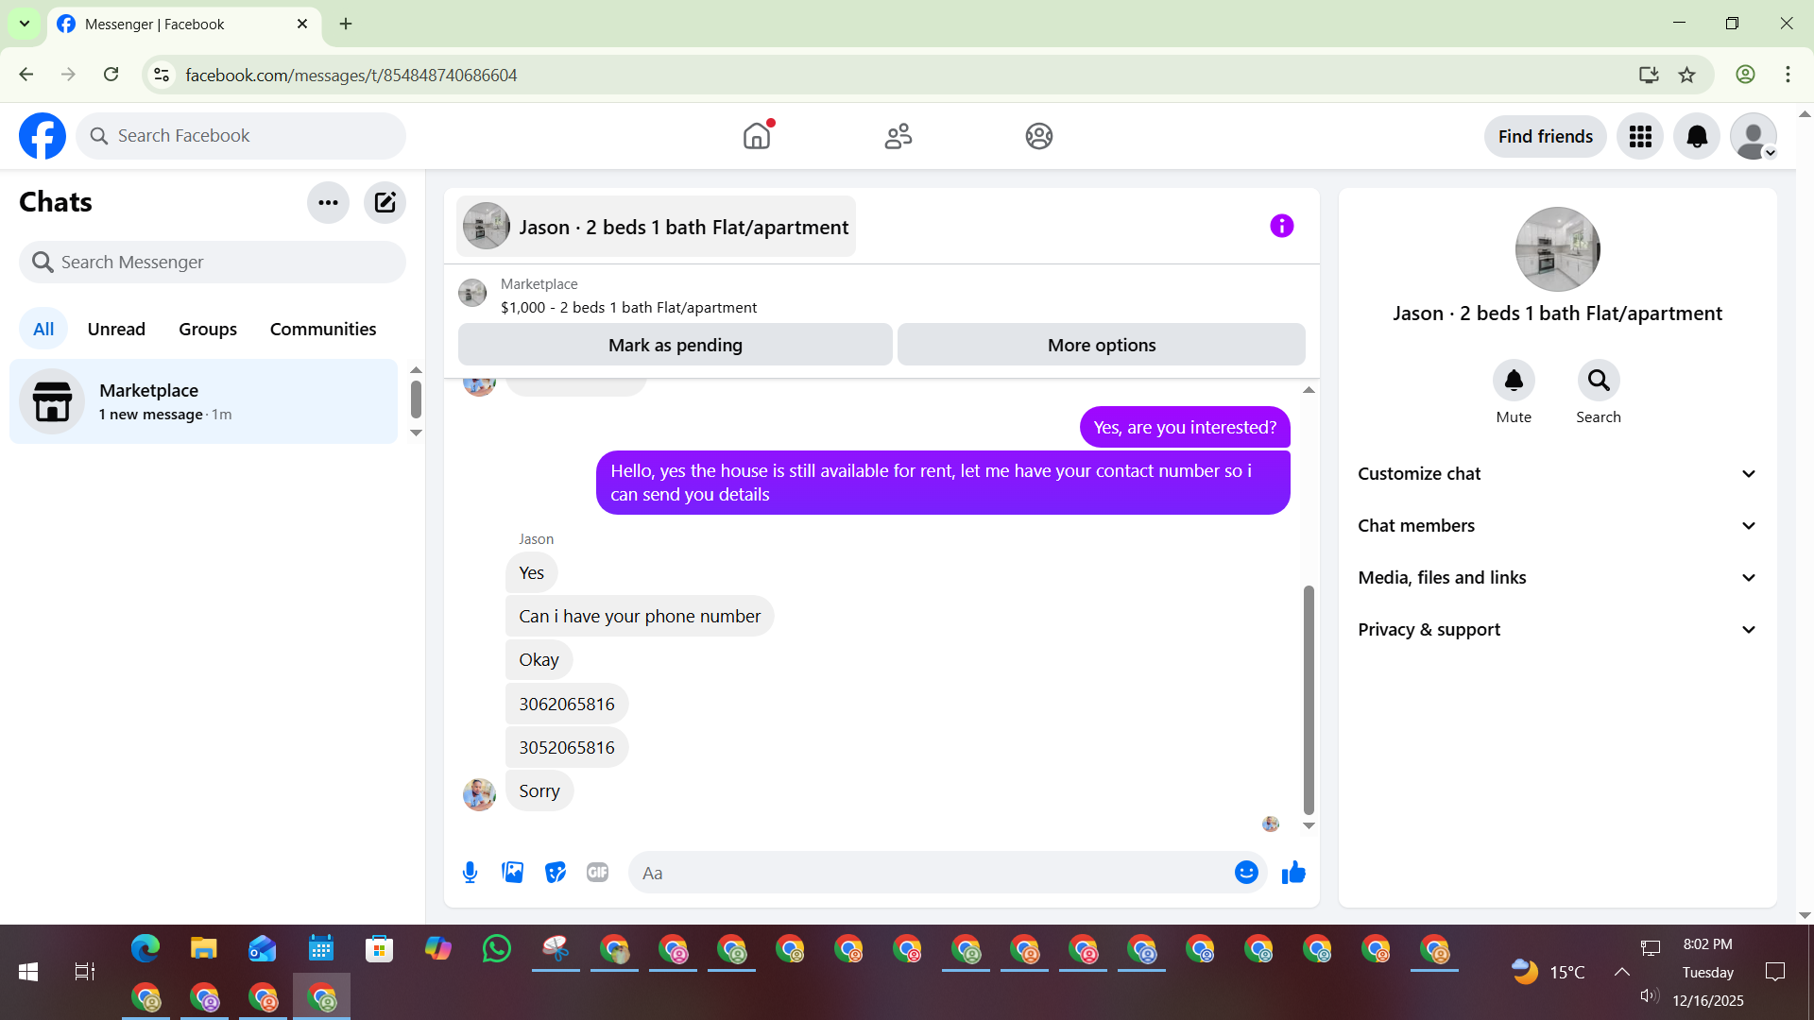Focus the Search Messenger field
The height and width of the screenshot is (1020, 1814).
213,263
